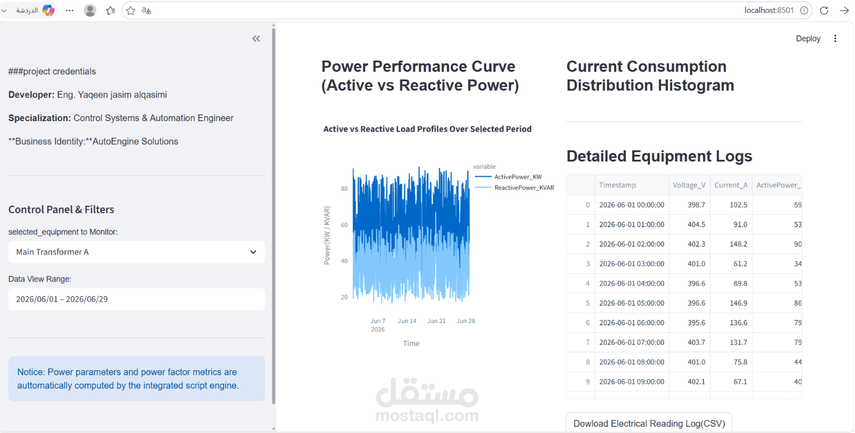Download Electrical Reading Log CSV button
Screen dimensions: 855x433
pos(649,423)
